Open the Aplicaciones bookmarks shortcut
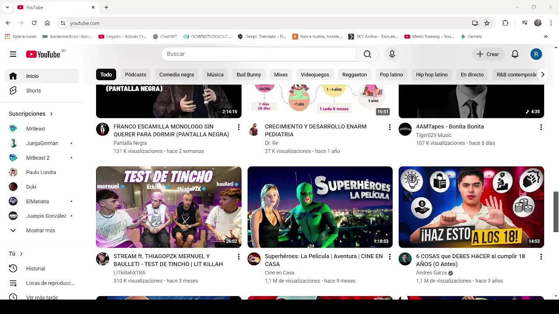Image resolution: width=559 pixels, height=314 pixels. (x=21, y=37)
